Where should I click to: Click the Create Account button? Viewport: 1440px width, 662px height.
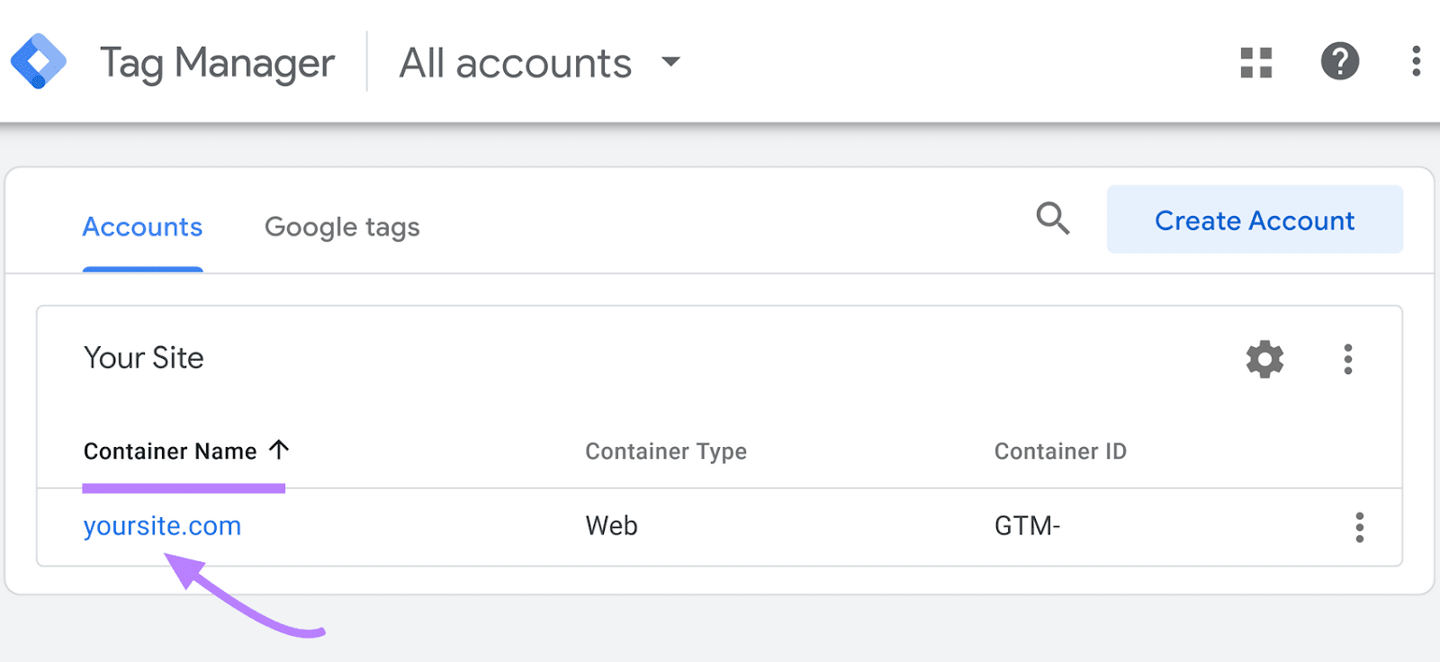click(1254, 219)
